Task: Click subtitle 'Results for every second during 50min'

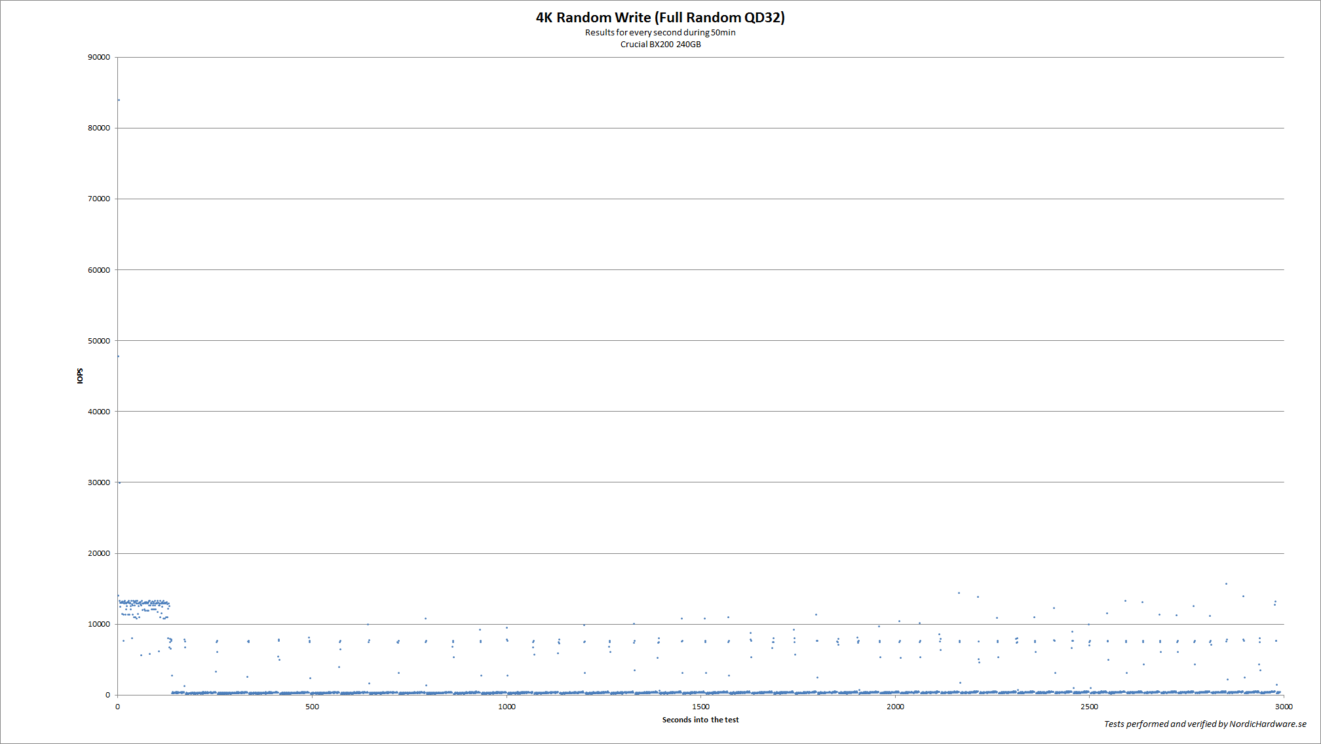Action: click(660, 33)
